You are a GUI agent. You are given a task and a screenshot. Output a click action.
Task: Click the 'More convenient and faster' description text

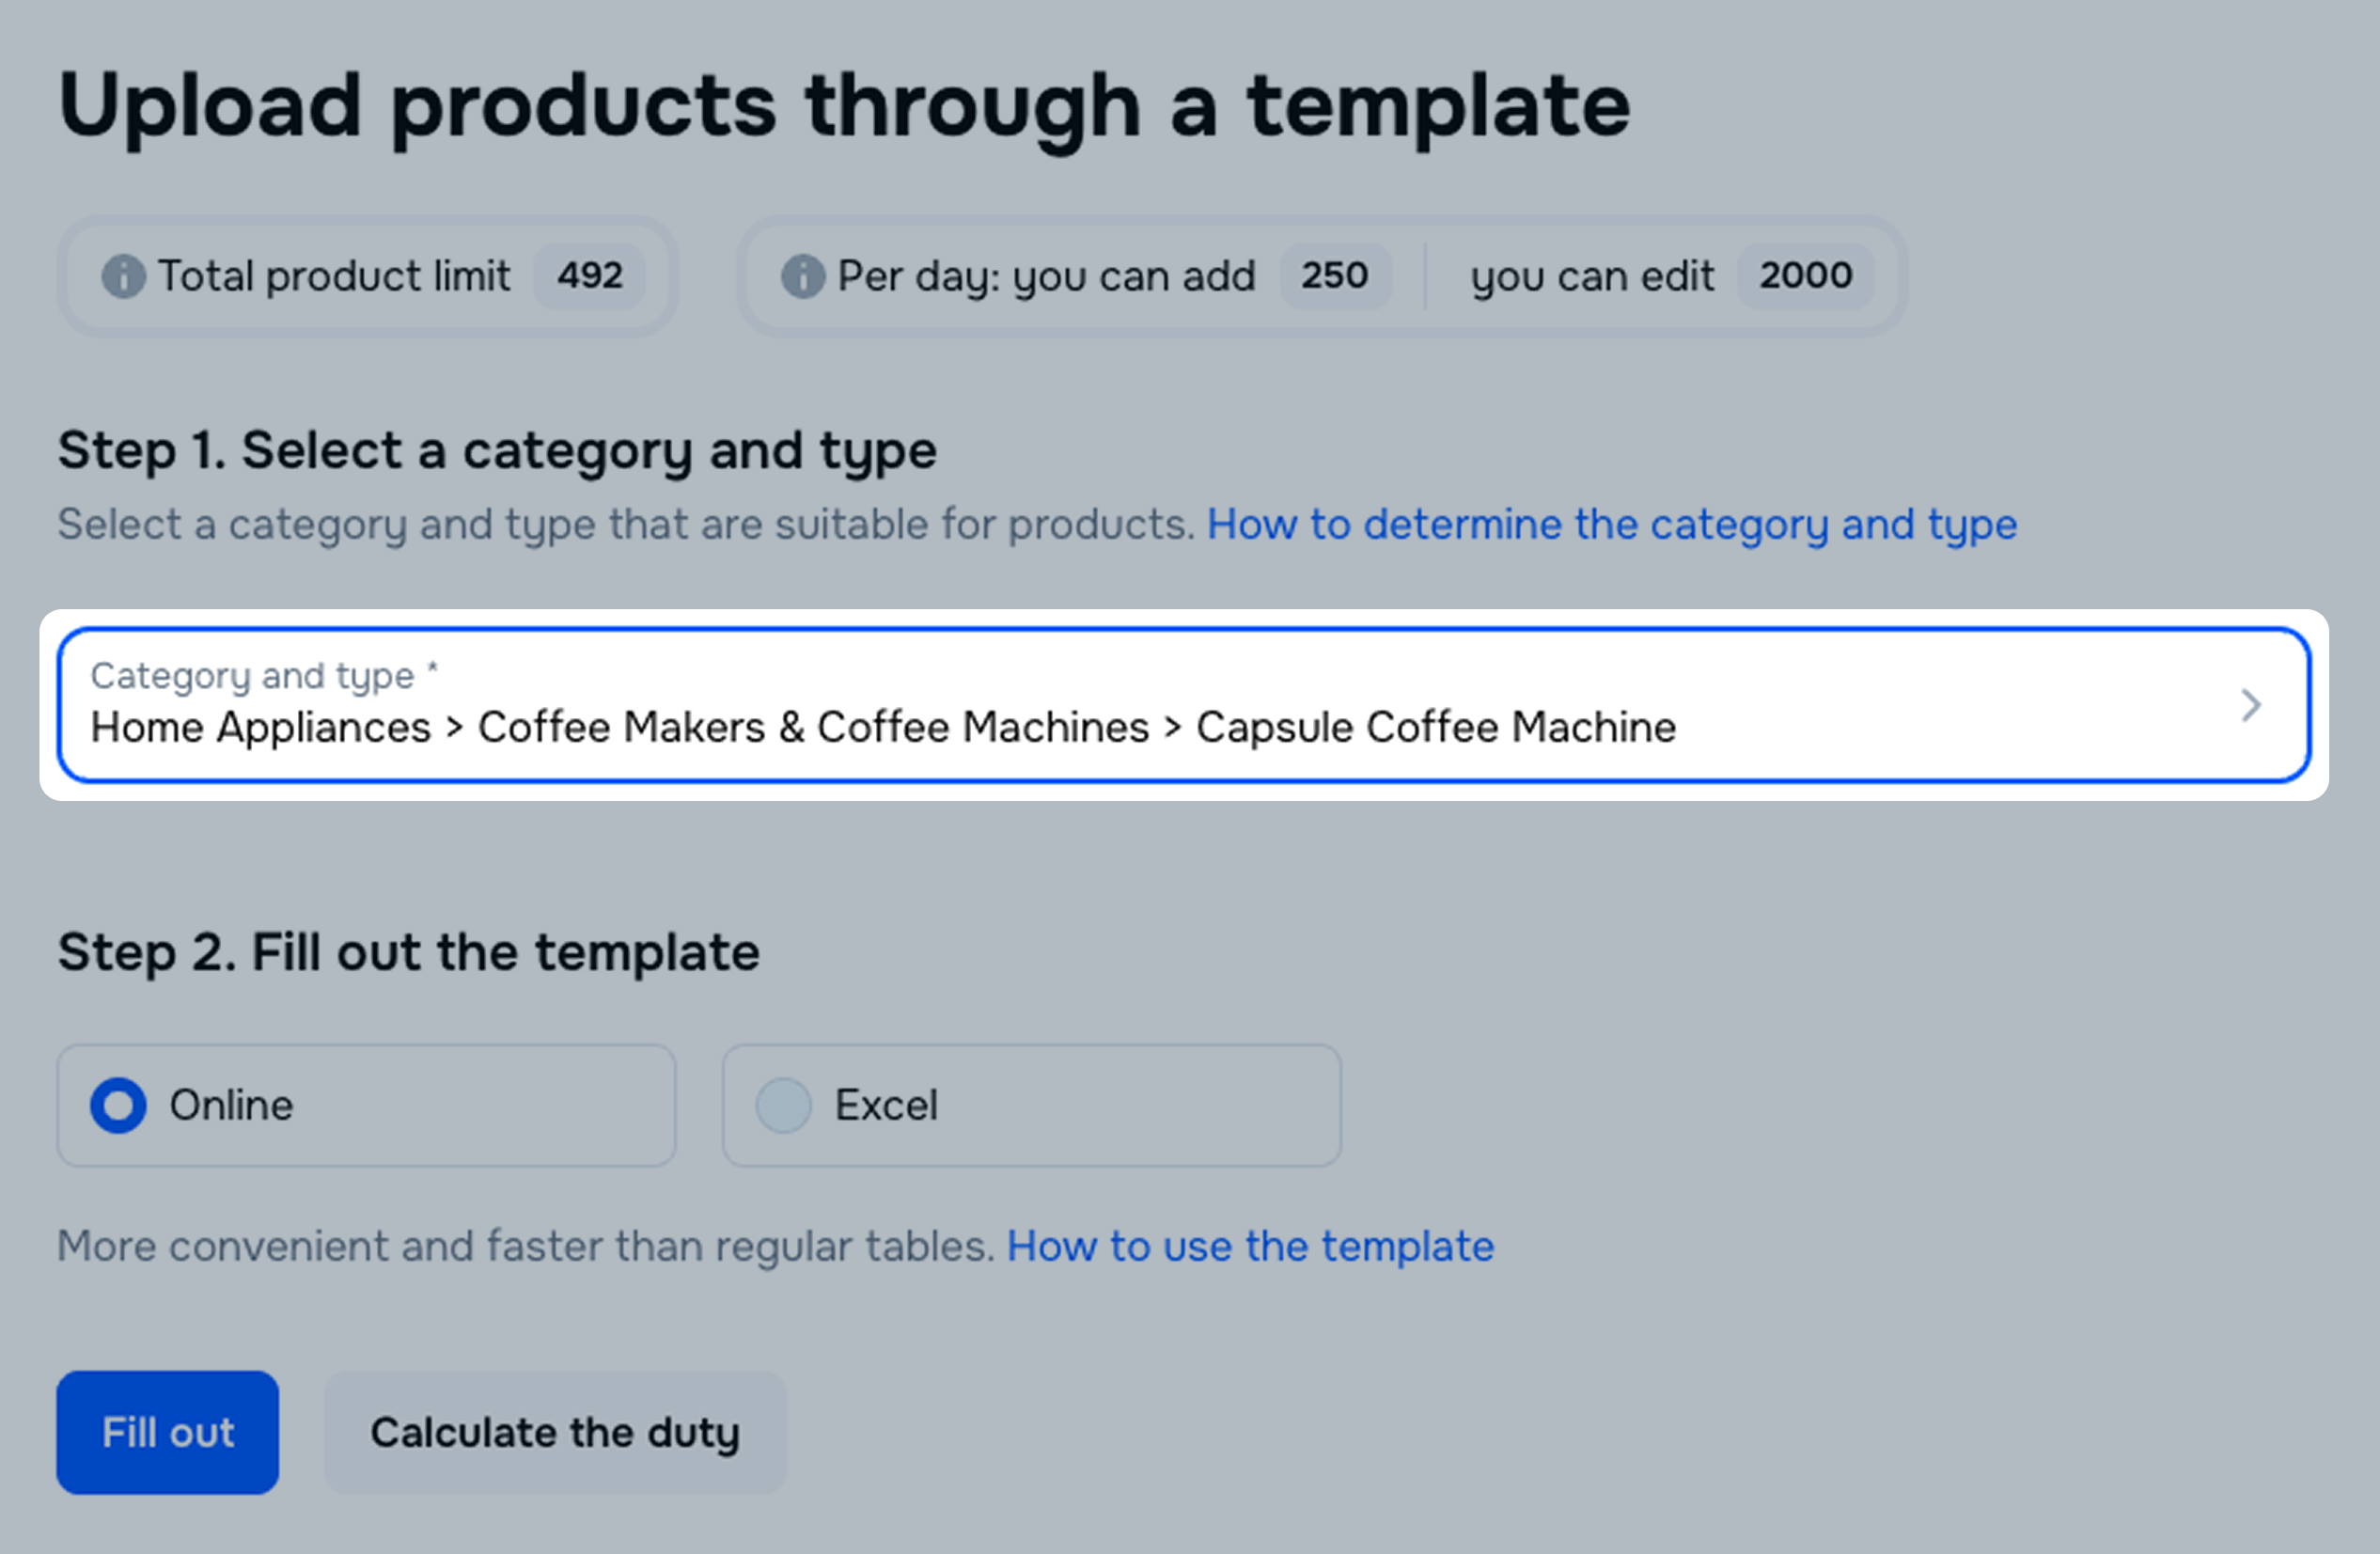pos(525,1246)
